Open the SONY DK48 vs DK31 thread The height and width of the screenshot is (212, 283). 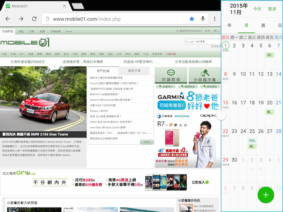click(x=111, y=122)
